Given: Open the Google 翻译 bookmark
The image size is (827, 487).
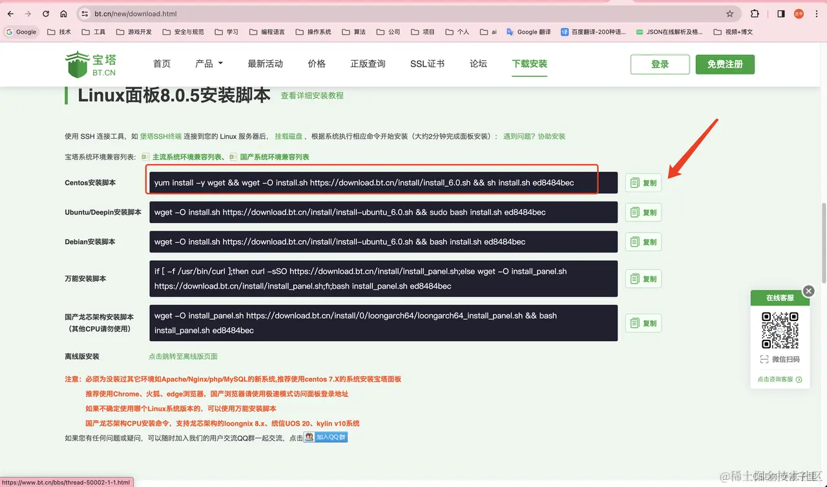Looking at the screenshot, I should point(529,32).
